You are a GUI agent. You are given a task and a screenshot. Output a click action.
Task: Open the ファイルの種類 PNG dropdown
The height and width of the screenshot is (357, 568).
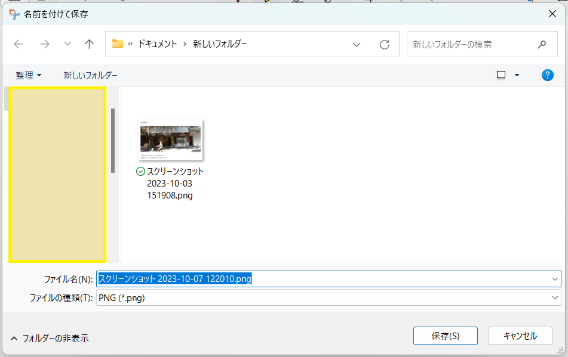[x=555, y=298]
